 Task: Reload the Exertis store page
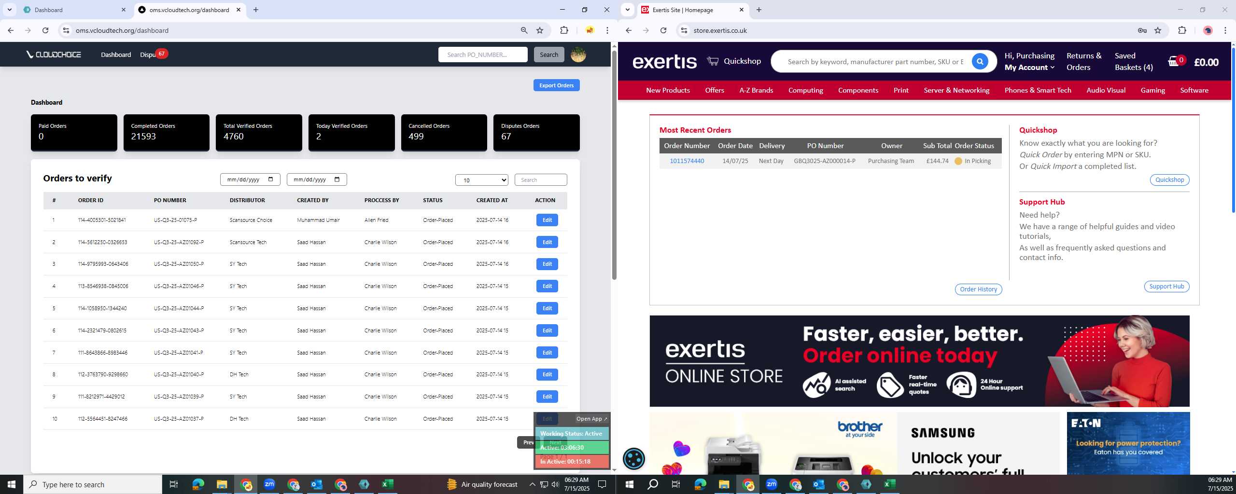pyautogui.click(x=663, y=30)
